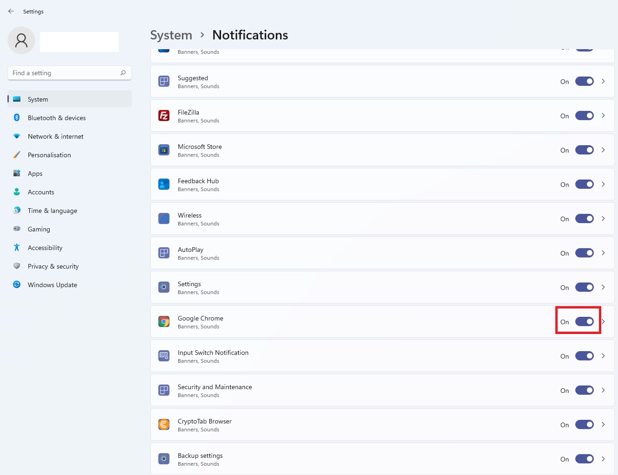This screenshot has height=475, width=618.
Task: Open Bluetooth & devices section
Action: [57, 118]
